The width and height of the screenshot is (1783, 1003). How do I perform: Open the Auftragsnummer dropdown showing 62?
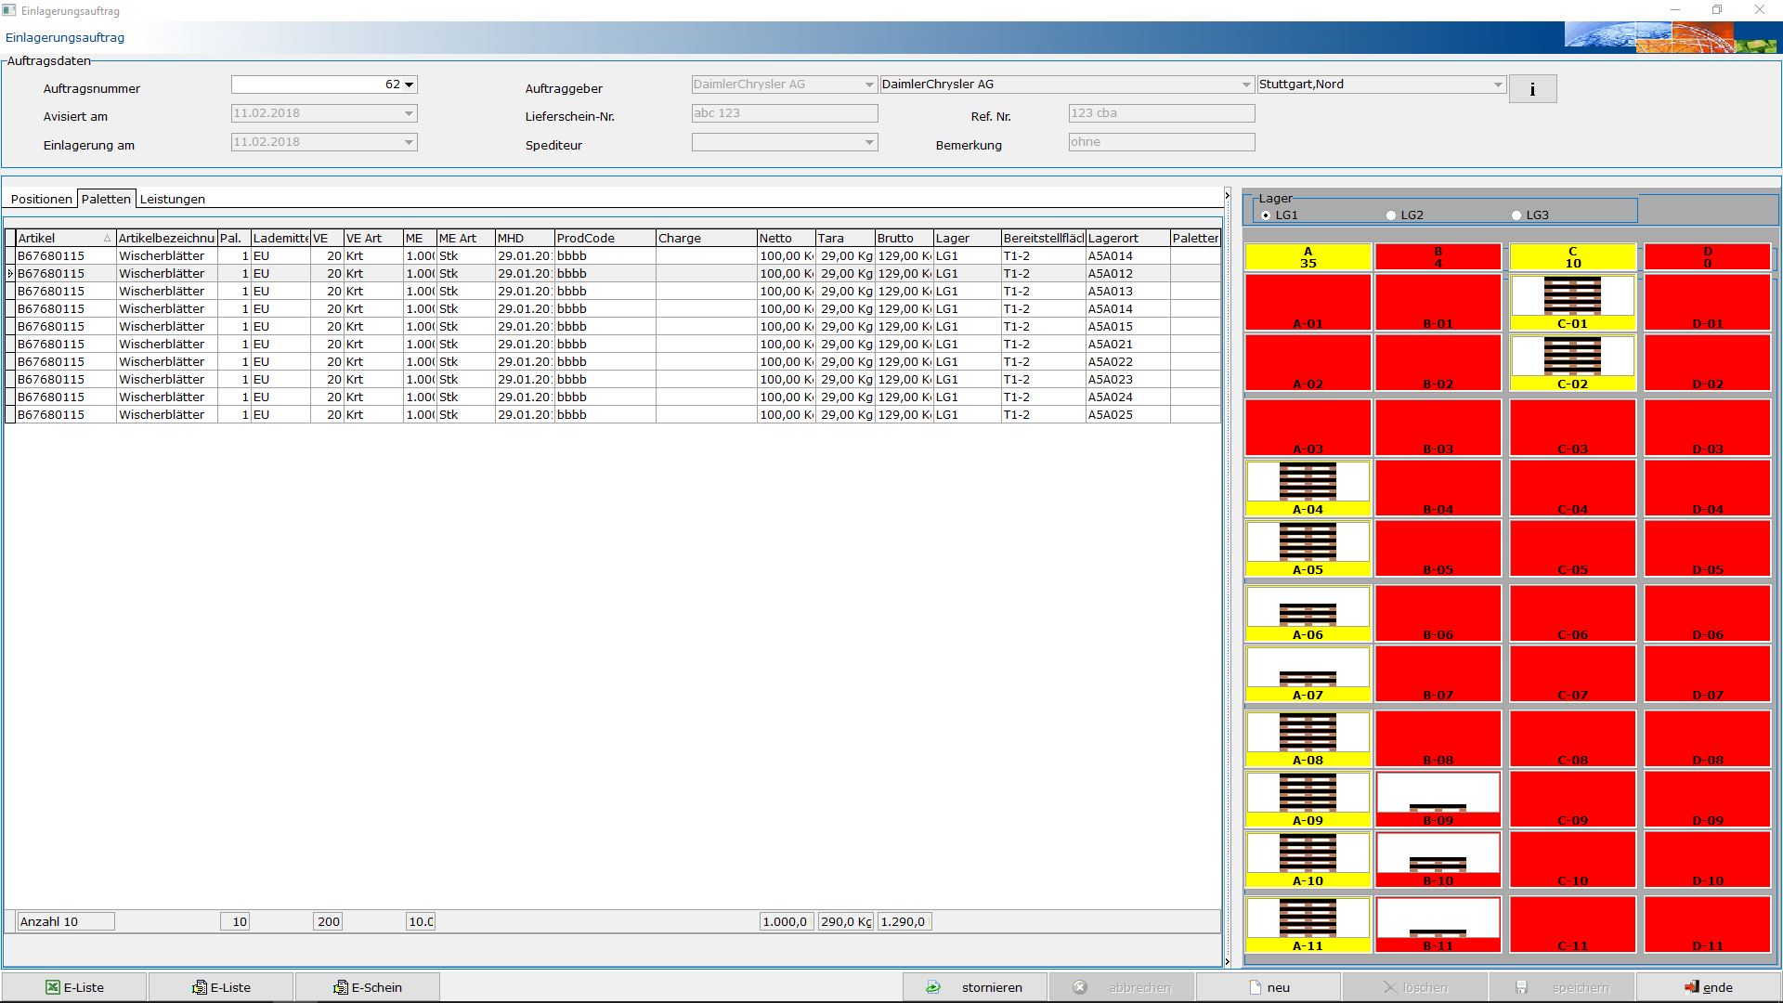(409, 85)
